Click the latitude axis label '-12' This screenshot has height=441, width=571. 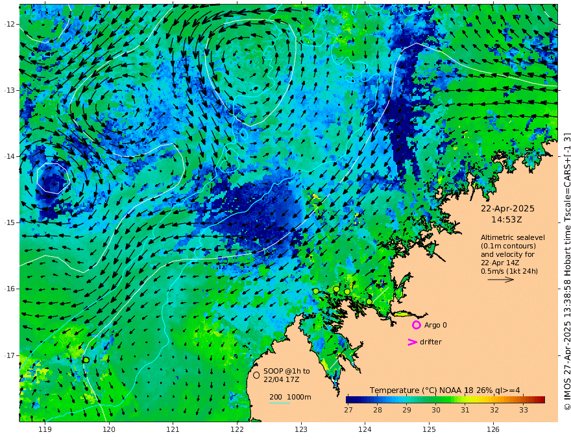coord(10,24)
